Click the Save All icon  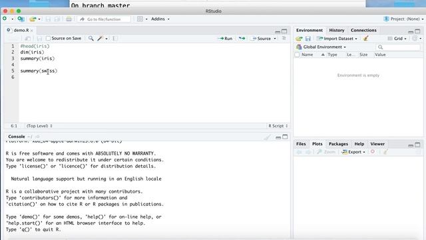[x=57, y=19]
